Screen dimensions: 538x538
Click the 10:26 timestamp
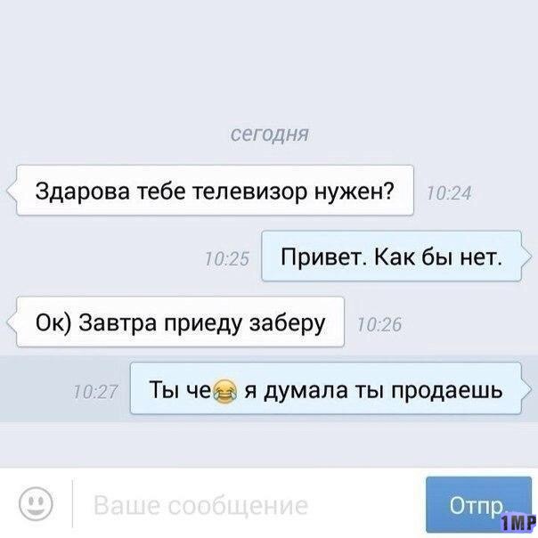(379, 324)
